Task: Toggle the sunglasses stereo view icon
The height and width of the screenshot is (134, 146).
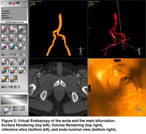Action: 5,38
